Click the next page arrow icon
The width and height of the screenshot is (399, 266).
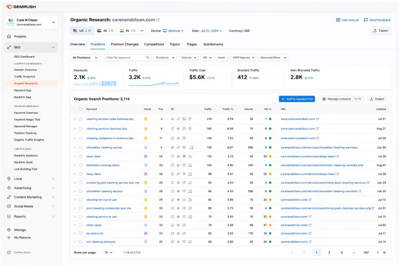[378, 252]
